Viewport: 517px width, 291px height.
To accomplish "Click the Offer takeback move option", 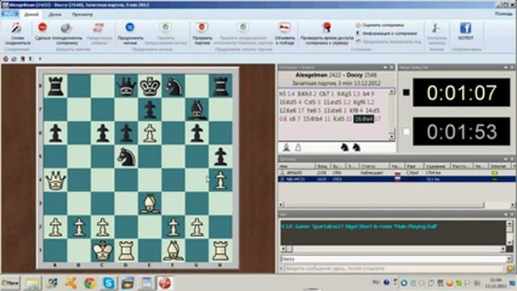I will pos(389,41).
